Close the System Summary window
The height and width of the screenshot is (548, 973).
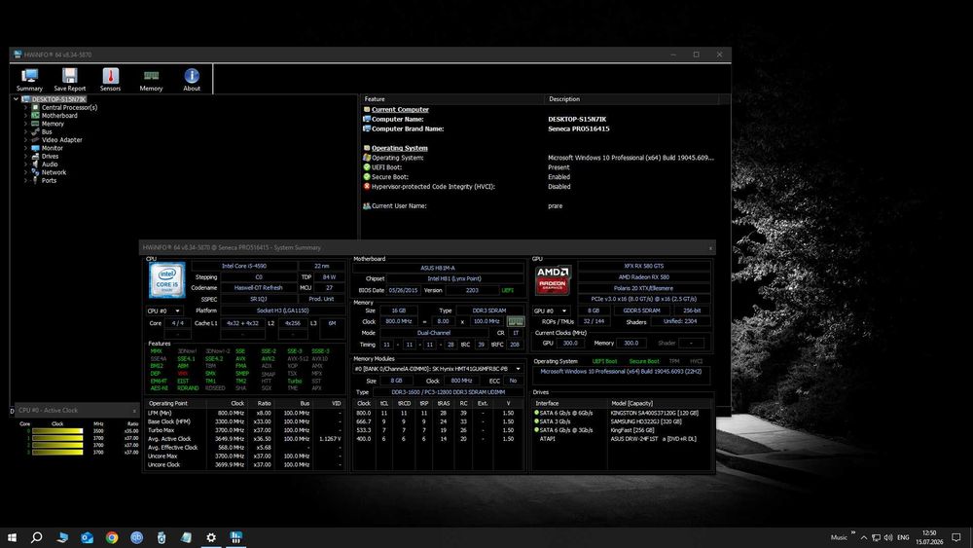coord(710,247)
